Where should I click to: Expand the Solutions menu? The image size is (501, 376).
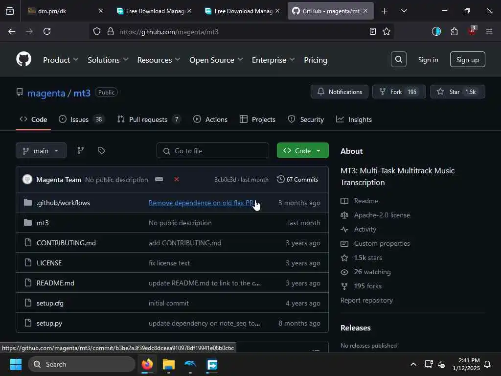coord(108,60)
